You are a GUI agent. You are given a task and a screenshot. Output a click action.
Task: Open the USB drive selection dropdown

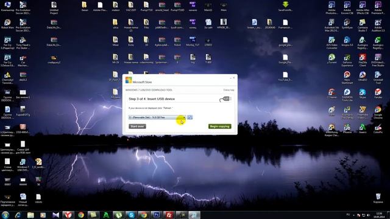tap(157, 117)
